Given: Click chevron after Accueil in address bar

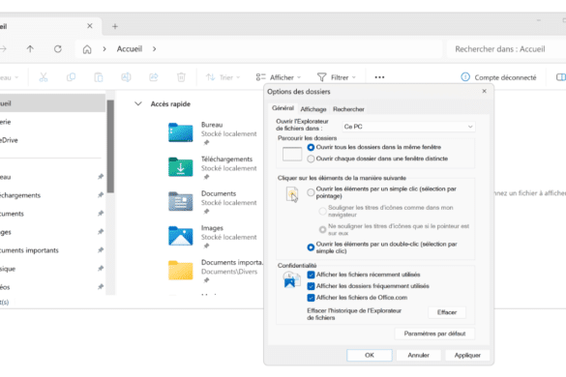Looking at the screenshot, I should click(x=154, y=48).
